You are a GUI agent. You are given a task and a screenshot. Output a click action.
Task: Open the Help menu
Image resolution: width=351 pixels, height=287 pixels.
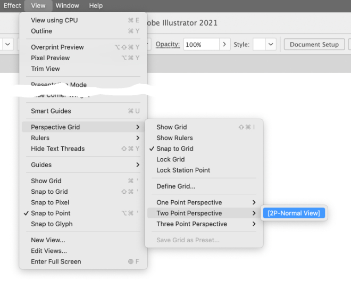click(x=96, y=5)
